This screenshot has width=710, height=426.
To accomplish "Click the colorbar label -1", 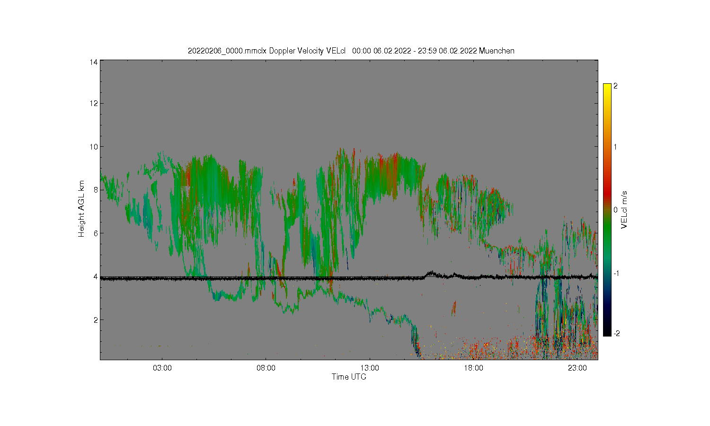I will [616, 274].
